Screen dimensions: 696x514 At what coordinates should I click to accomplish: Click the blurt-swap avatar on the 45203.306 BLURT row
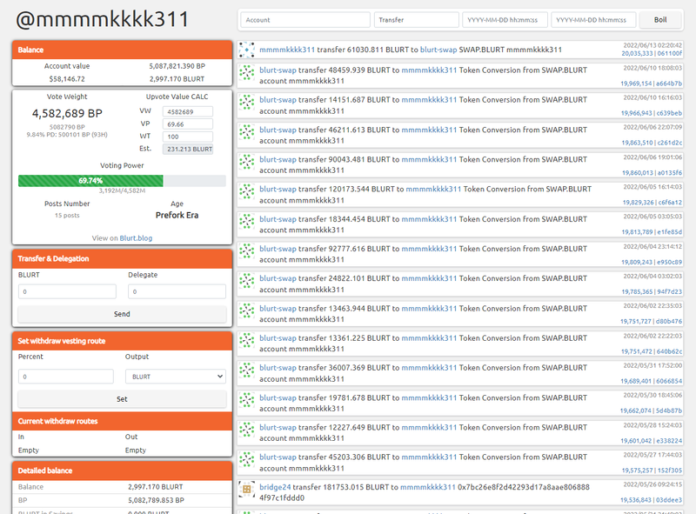point(246,462)
